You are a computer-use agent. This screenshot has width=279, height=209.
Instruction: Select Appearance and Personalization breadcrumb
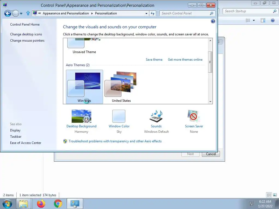tap(66, 13)
